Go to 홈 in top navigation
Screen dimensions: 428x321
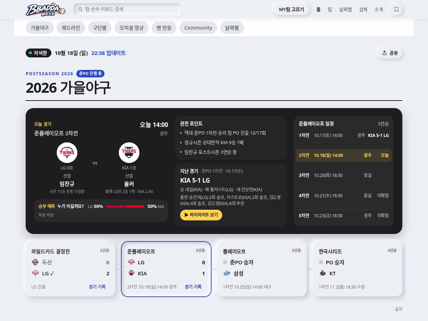click(x=319, y=10)
